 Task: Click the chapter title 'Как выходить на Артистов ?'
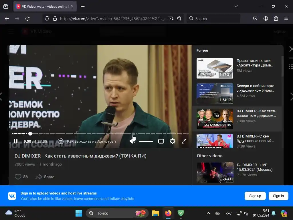click(92, 142)
